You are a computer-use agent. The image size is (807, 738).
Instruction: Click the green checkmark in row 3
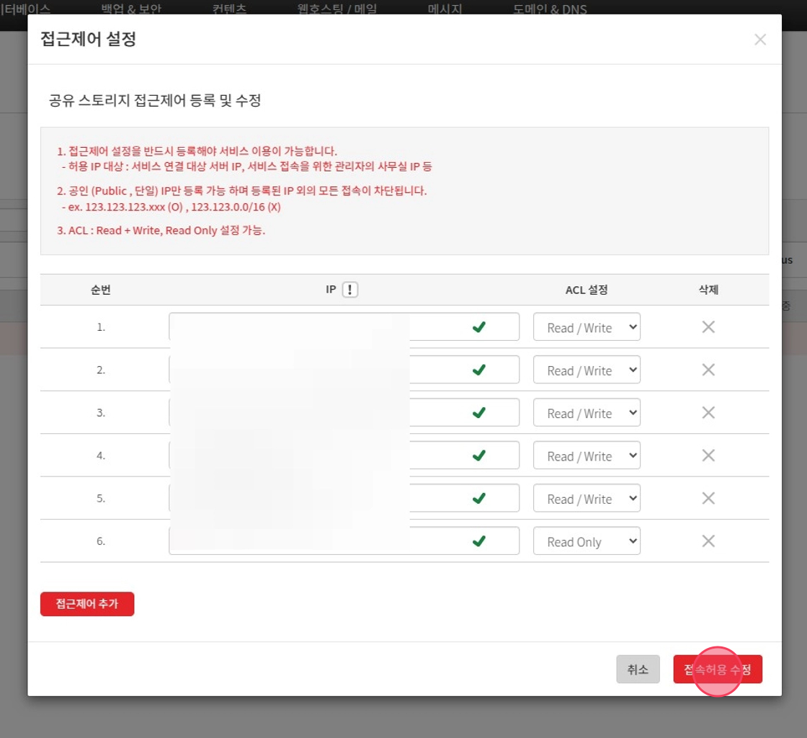(479, 412)
